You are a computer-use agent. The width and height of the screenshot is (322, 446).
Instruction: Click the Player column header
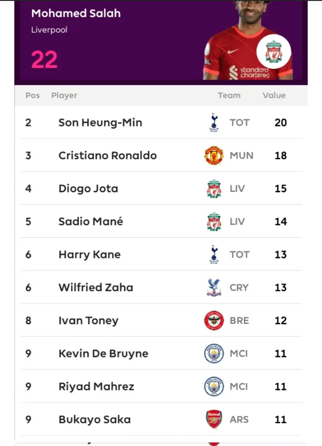(x=64, y=96)
